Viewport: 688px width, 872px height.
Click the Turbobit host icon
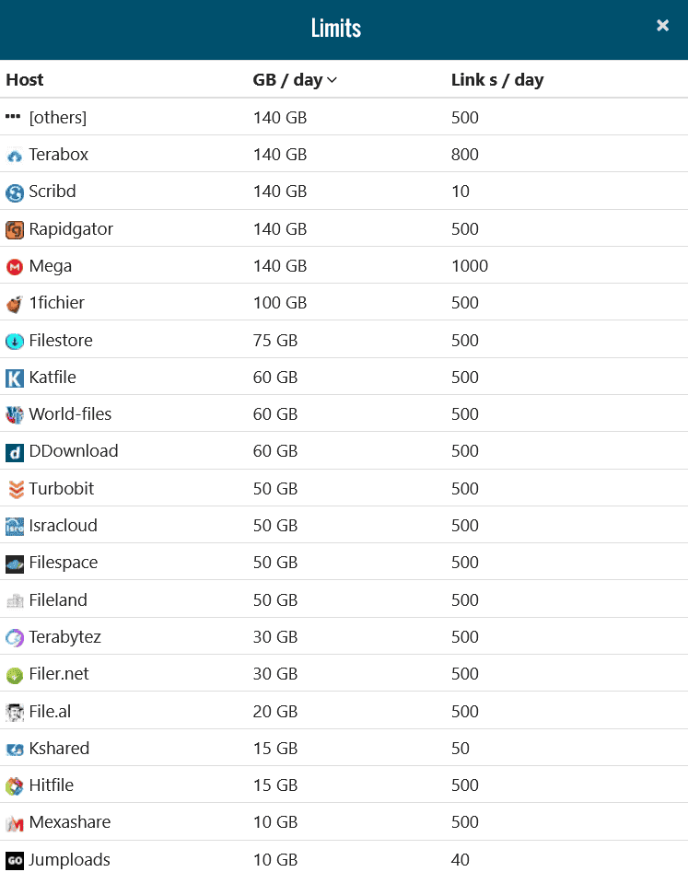pyautogui.click(x=14, y=489)
